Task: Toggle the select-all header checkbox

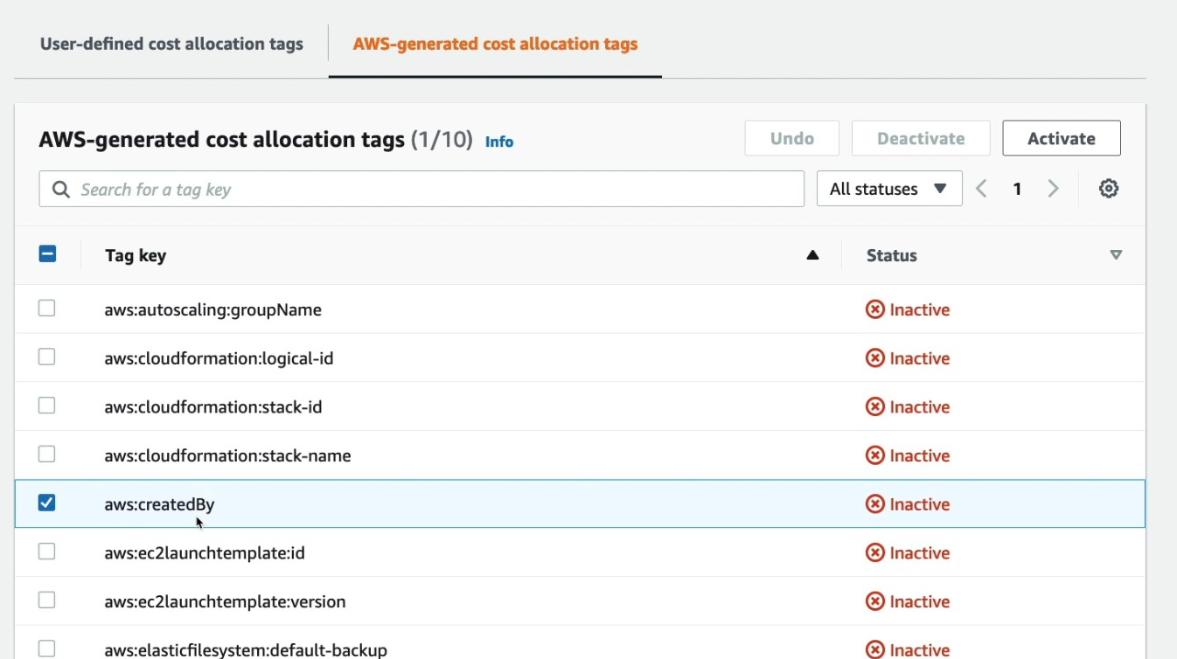Action: pos(47,254)
